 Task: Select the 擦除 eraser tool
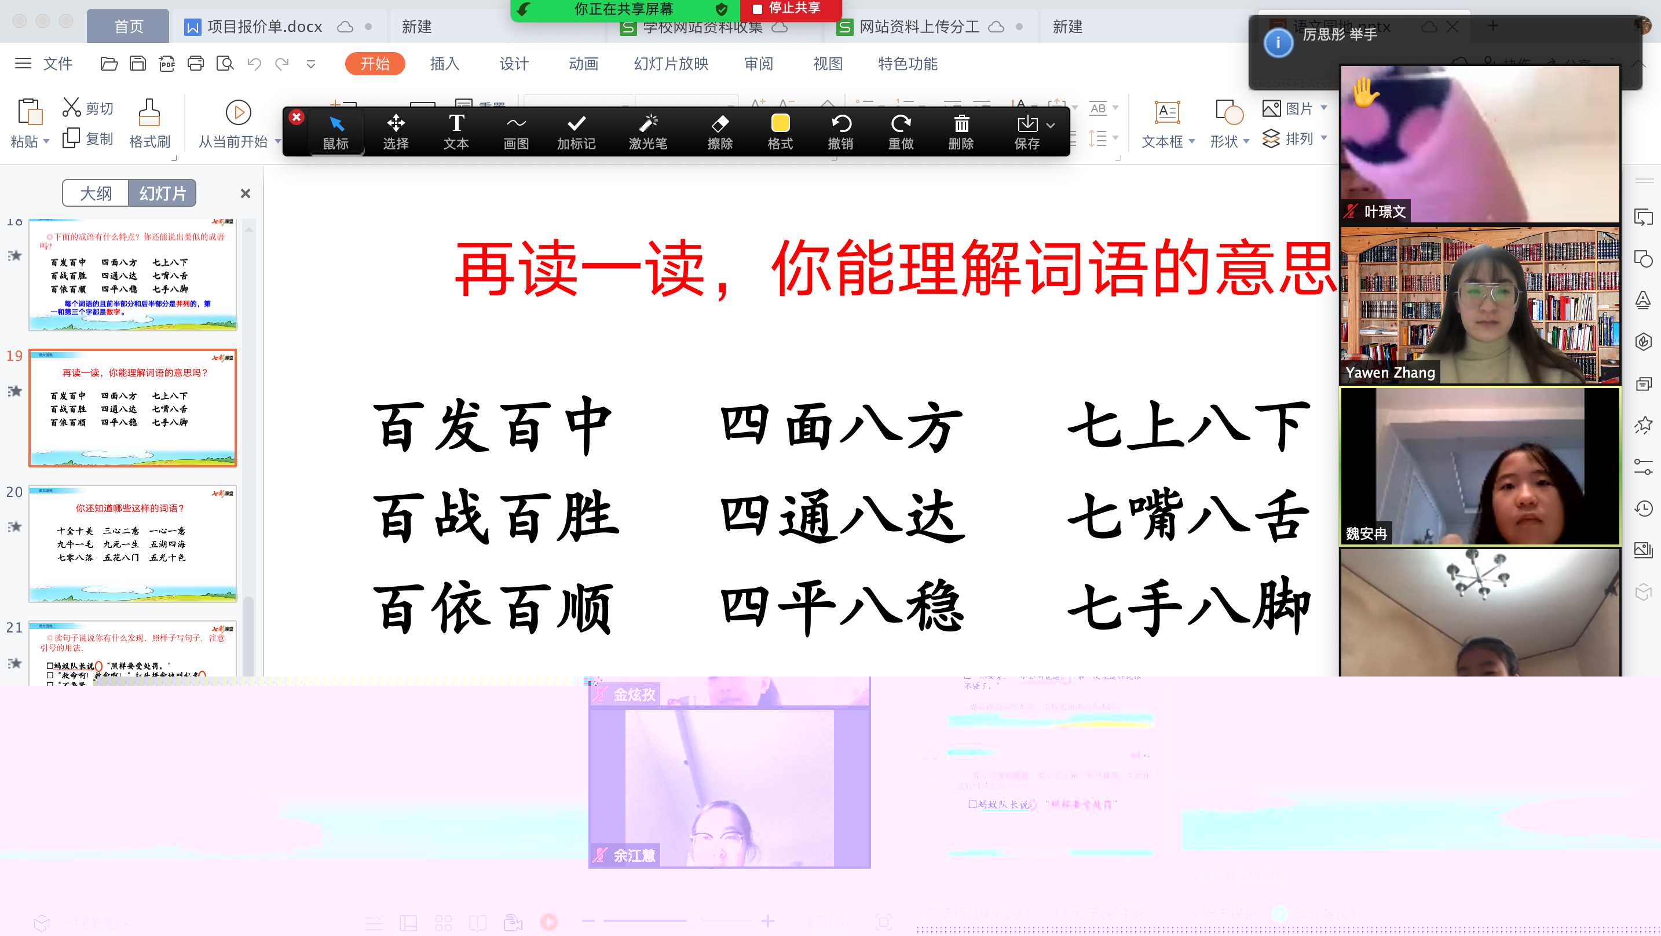coord(720,132)
